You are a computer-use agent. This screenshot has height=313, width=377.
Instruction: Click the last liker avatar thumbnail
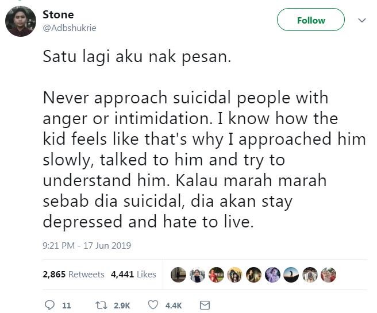328,275
